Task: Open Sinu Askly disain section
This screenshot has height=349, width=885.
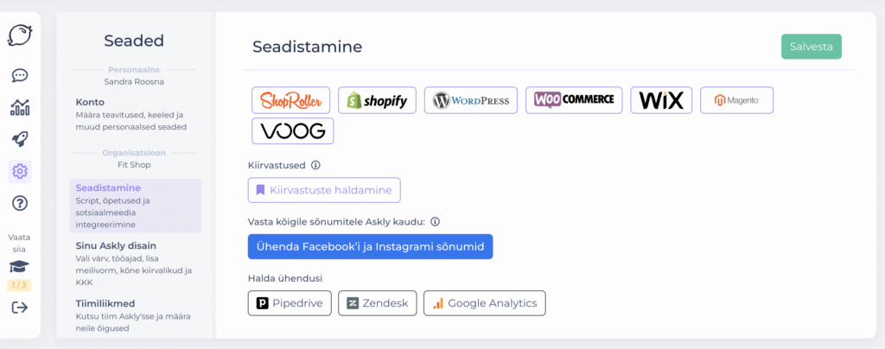Action: [x=135, y=263]
